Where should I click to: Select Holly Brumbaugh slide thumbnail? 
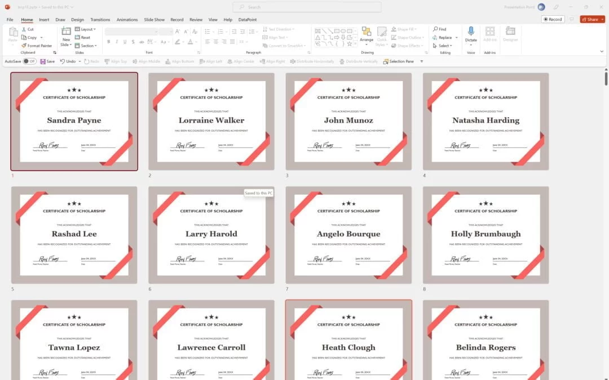click(x=486, y=235)
